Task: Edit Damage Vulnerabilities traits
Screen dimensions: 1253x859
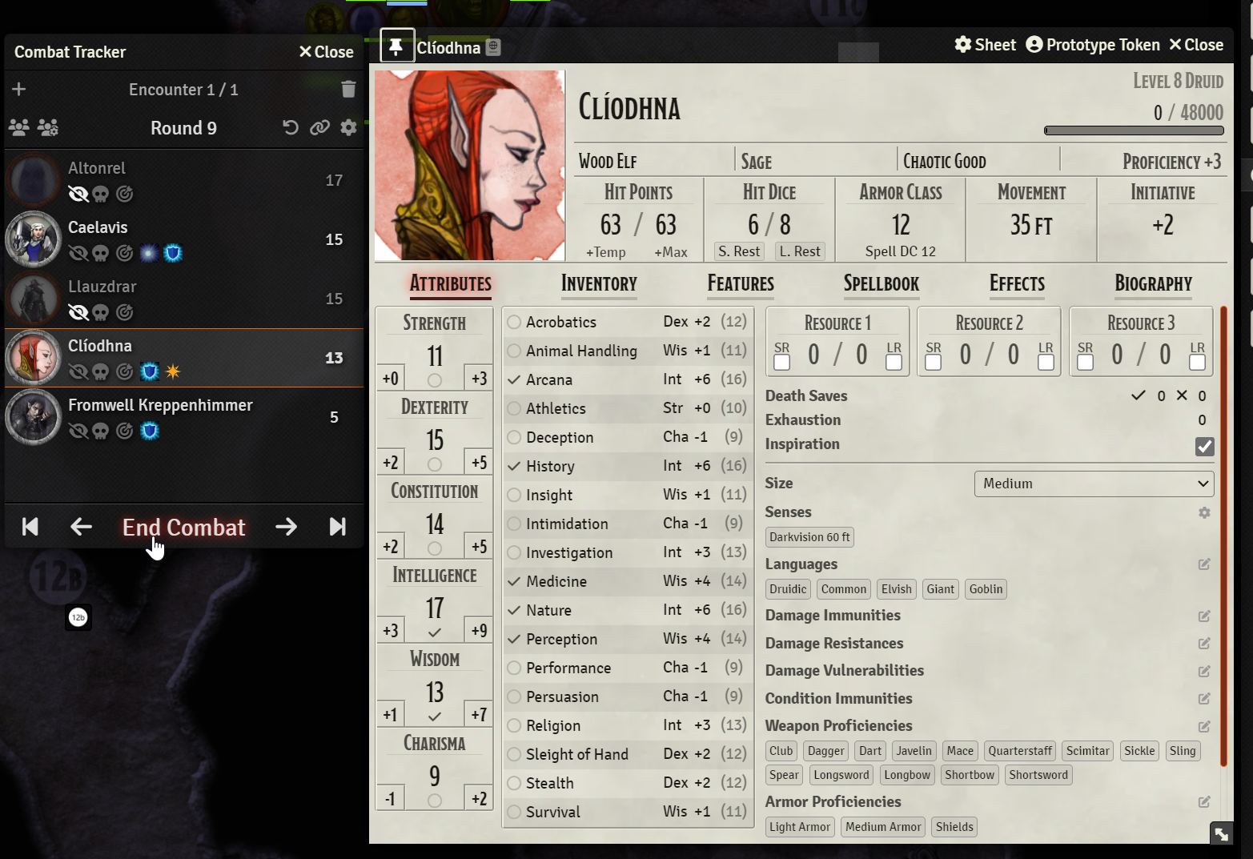Action: [x=1204, y=671]
